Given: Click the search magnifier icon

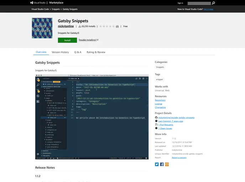Looking at the screenshot, I should 213,3.
